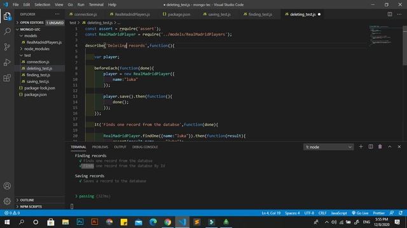Show hidden system tray icons
The width and height of the screenshot is (407, 228).
click(x=326, y=222)
